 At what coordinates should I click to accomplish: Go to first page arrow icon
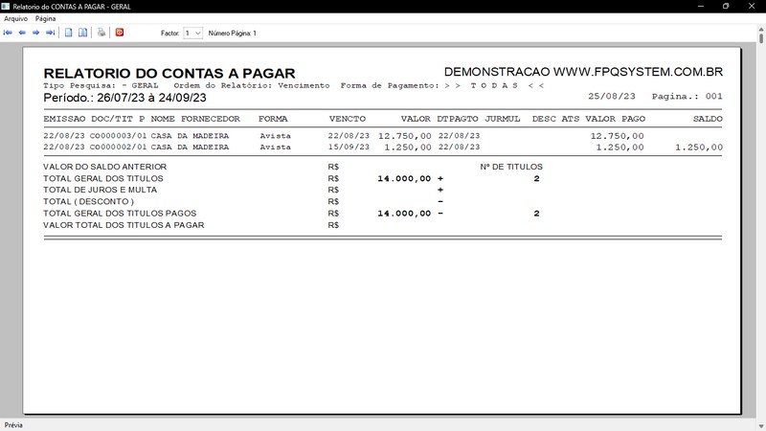coord(8,33)
